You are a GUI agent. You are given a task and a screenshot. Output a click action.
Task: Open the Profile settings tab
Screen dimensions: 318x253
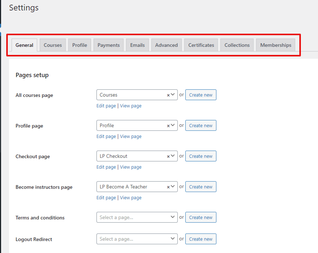79,45
